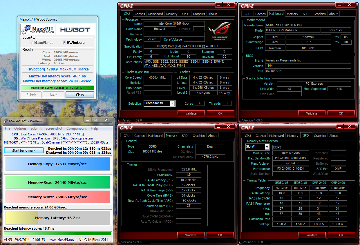
Task: Click the 'Submit successful' green progress bar
Action: (57, 88)
